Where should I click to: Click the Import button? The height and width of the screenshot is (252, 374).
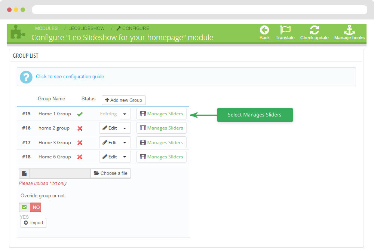(33, 223)
